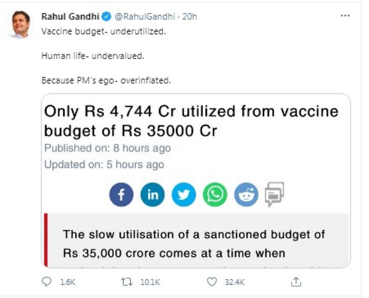Open the share tweet icon
The image size is (369, 298).
click(297, 281)
